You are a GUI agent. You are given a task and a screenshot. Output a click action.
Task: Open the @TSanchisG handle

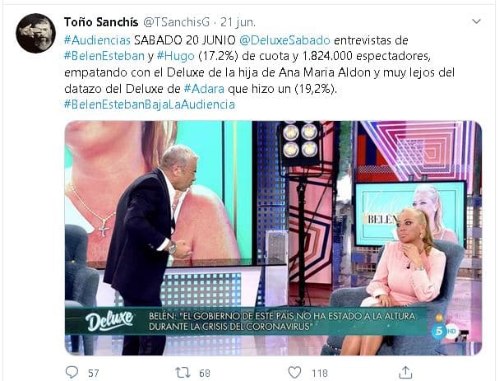[x=176, y=22]
